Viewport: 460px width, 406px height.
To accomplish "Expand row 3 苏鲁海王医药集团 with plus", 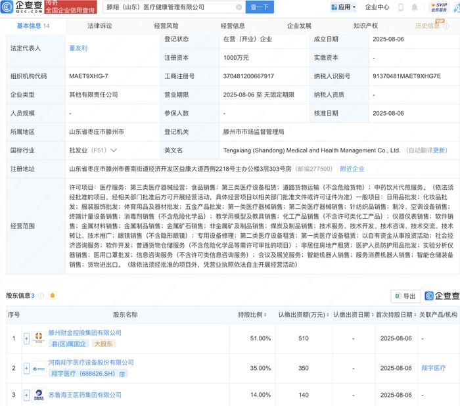I will click(x=26, y=395).
